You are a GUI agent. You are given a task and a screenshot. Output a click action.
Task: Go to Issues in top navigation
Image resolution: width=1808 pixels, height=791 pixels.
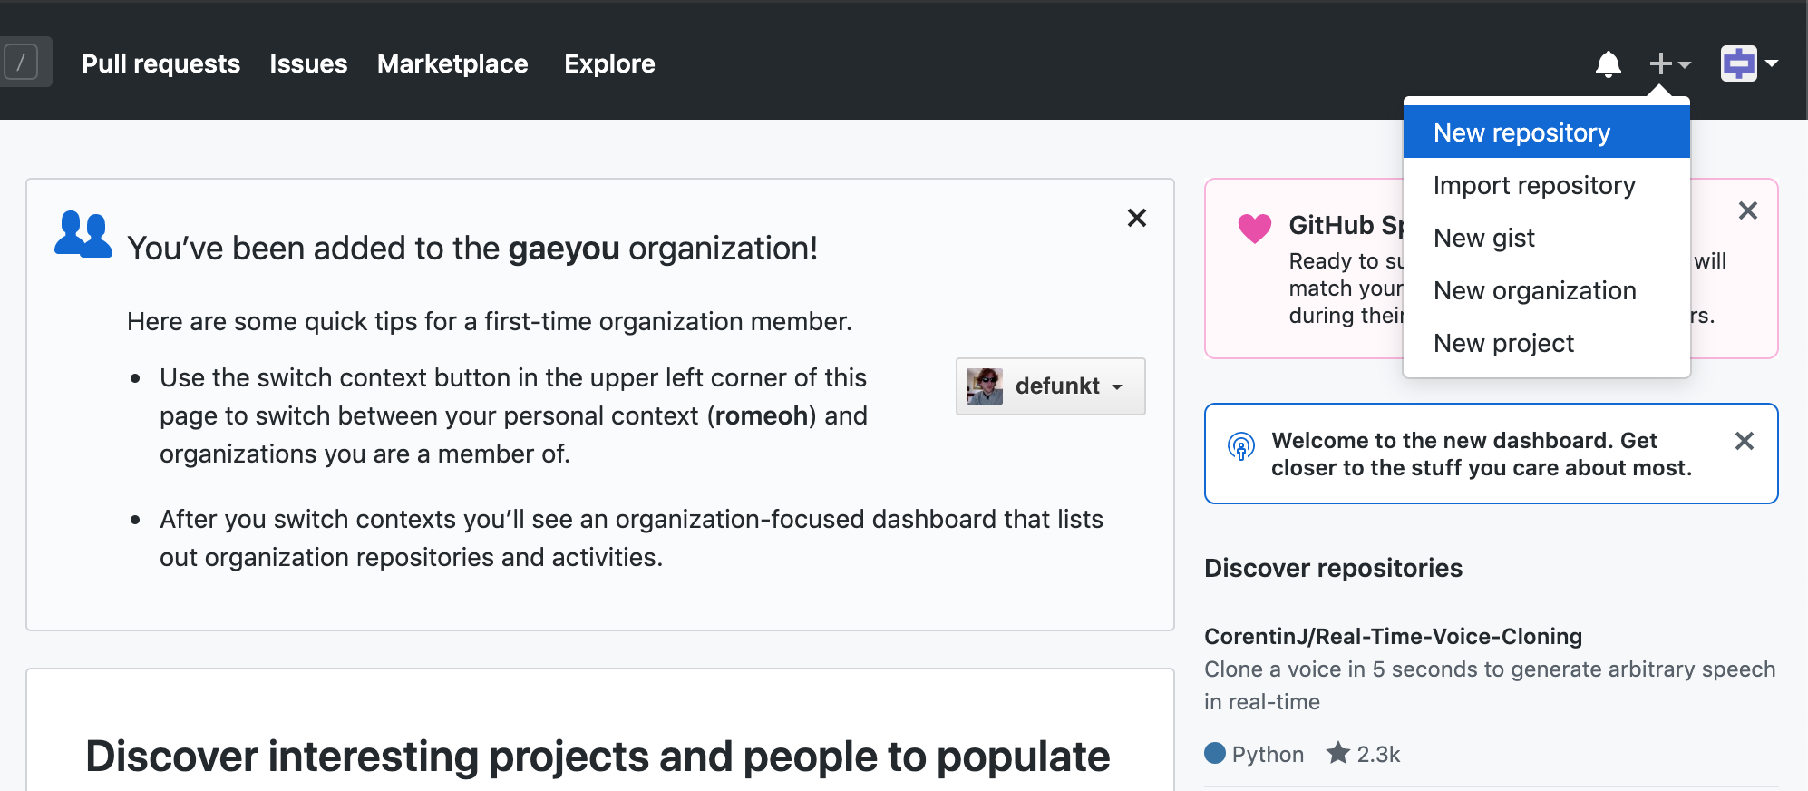308,63
